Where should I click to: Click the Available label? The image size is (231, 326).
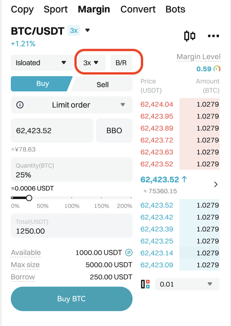(26, 253)
